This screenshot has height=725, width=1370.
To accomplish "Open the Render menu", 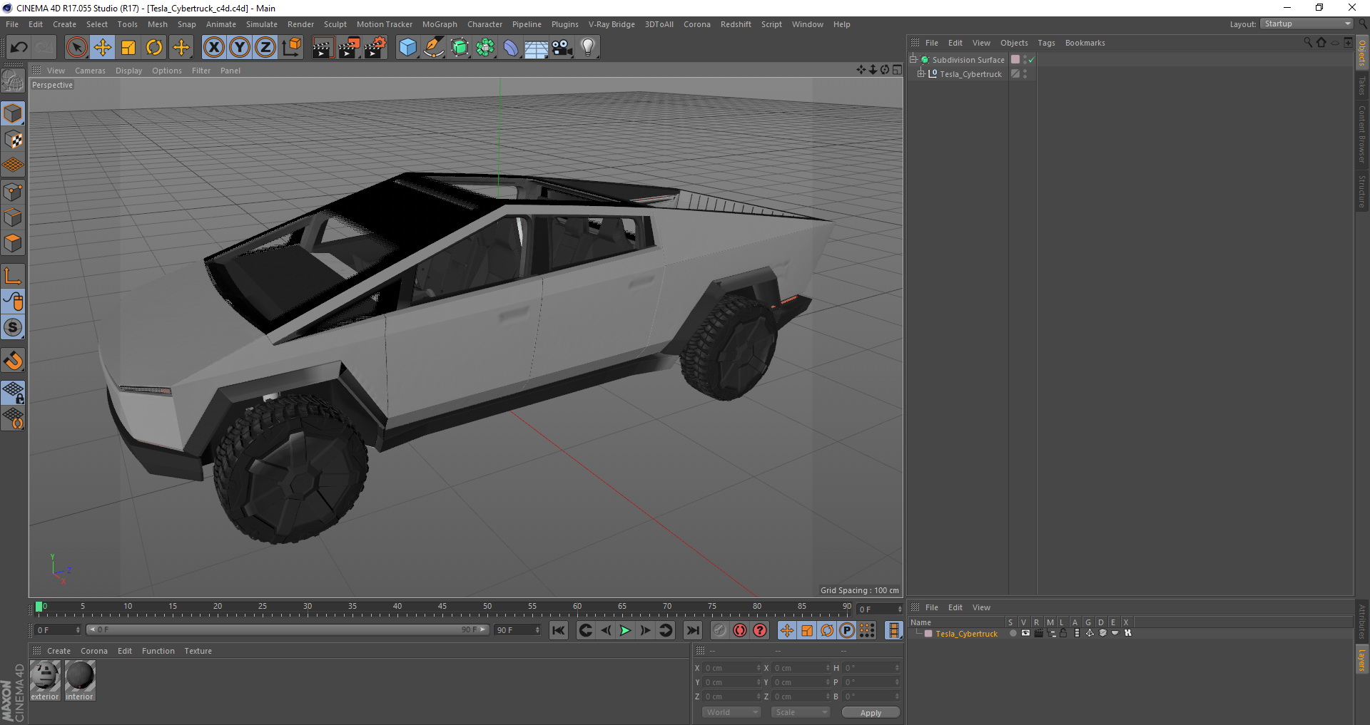I will click(300, 24).
